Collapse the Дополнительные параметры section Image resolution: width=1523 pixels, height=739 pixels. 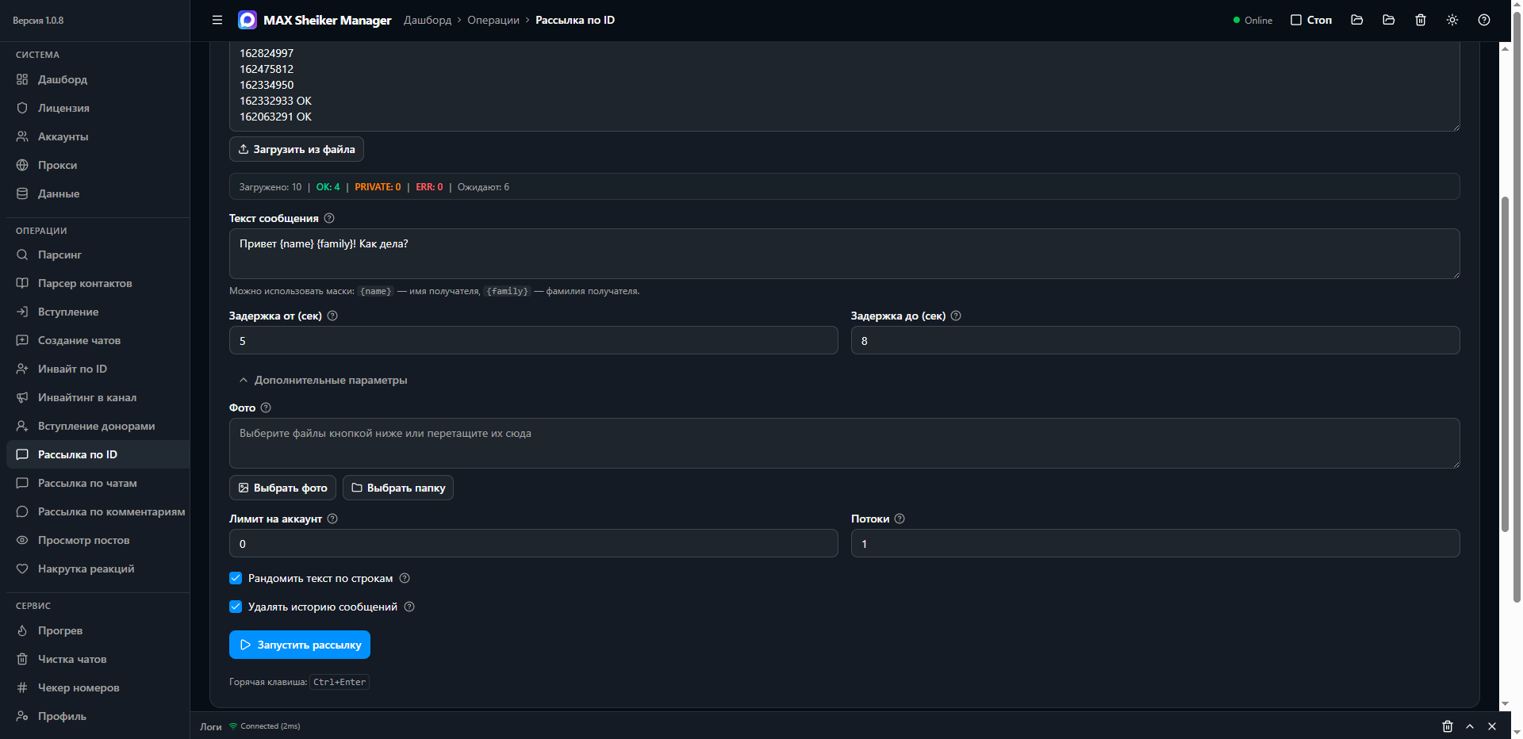pos(323,380)
